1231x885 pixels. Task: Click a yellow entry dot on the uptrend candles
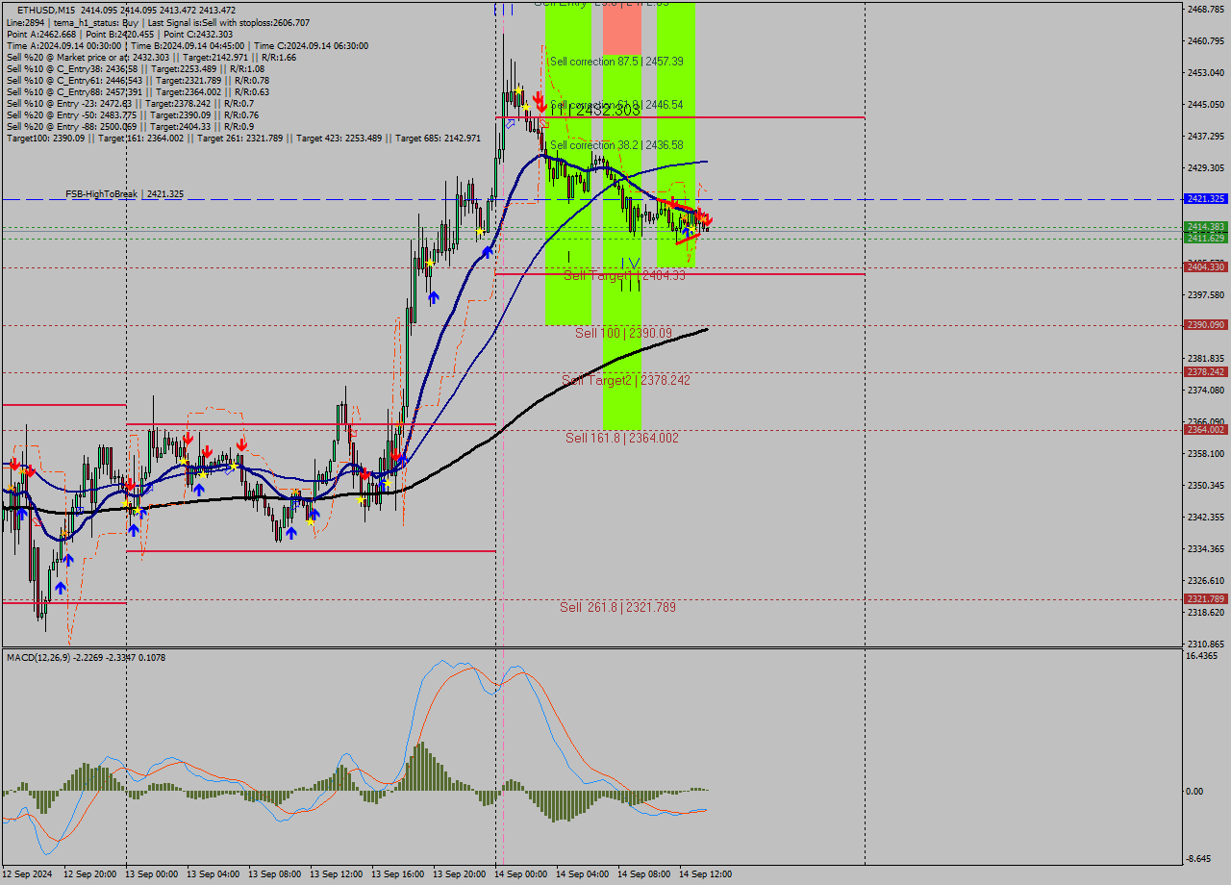coord(478,231)
